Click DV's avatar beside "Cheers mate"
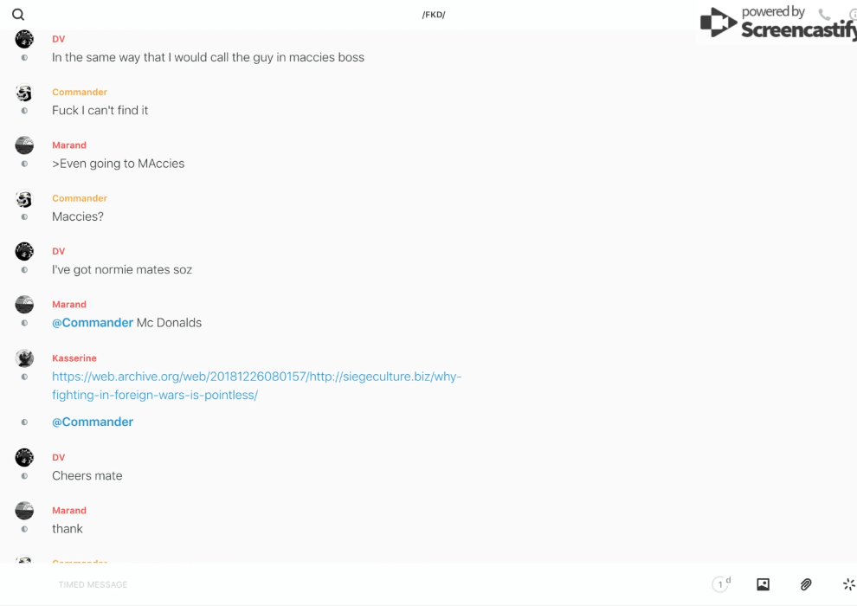857x606 pixels. [24, 457]
